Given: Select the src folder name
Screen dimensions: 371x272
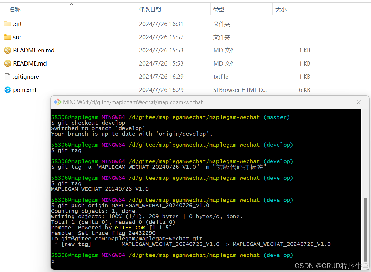Looking at the screenshot, I should (17, 37).
